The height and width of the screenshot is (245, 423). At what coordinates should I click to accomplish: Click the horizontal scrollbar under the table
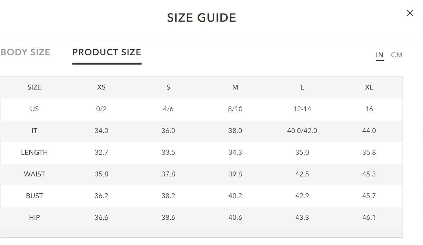coord(202,233)
